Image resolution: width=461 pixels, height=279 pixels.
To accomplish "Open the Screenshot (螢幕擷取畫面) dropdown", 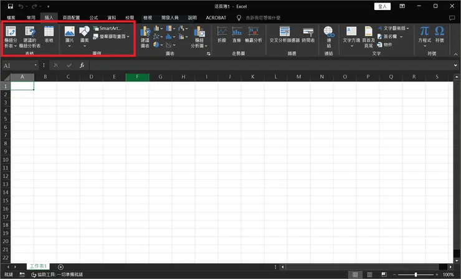I will point(111,37).
